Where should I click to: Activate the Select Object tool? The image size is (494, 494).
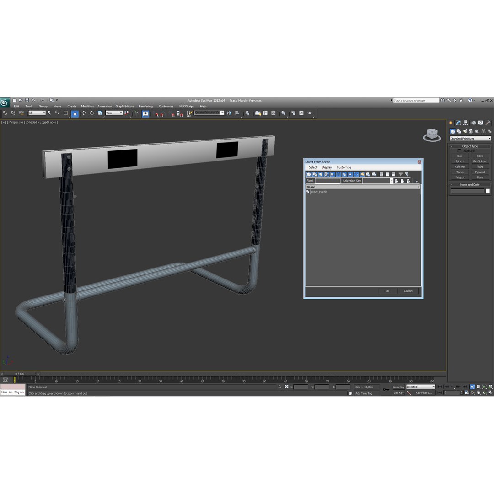(49, 113)
